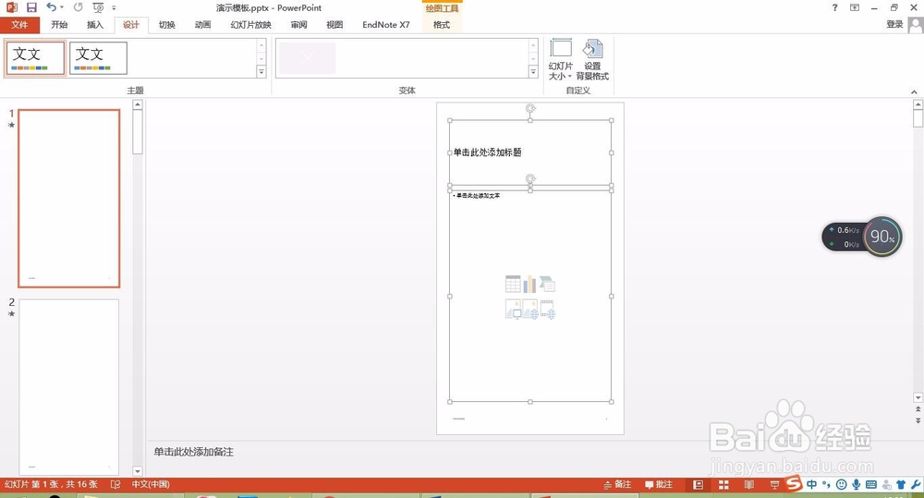Click the editor scroll up arrow

click(918, 104)
